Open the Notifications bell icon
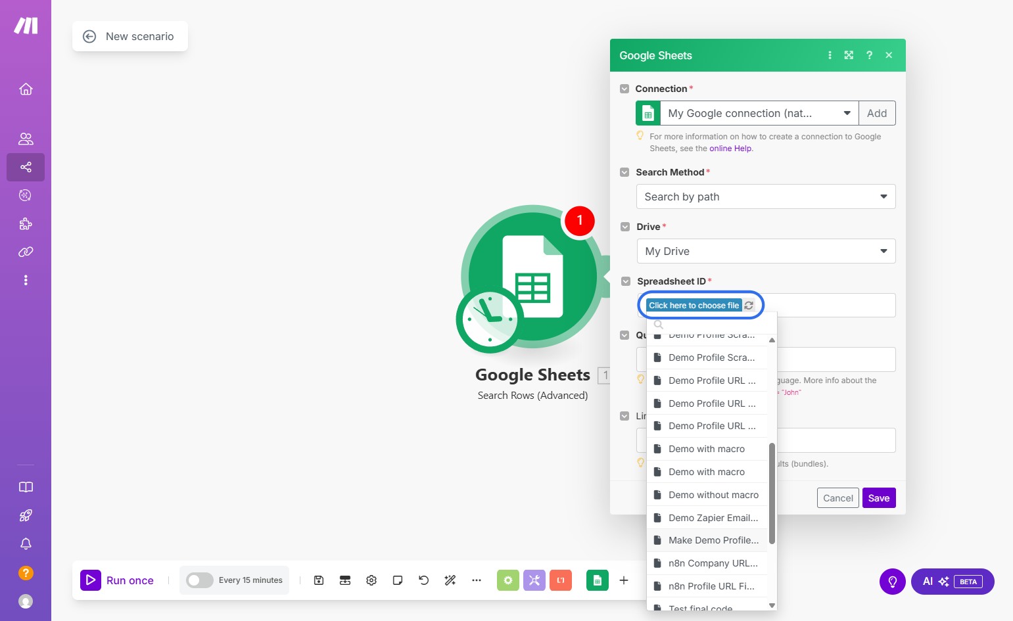Image resolution: width=1013 pixels, height=621 pixels. pos(26,544)
